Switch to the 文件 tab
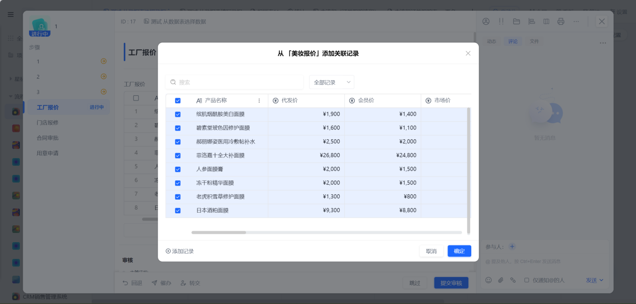Viewport: 636px width, 304px height. point(534,42)
